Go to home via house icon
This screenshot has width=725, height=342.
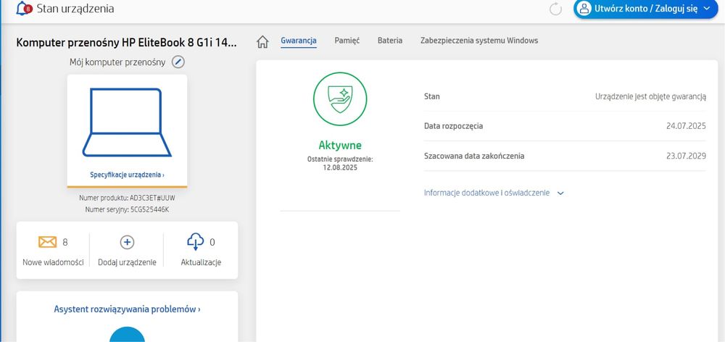point(262,41)
